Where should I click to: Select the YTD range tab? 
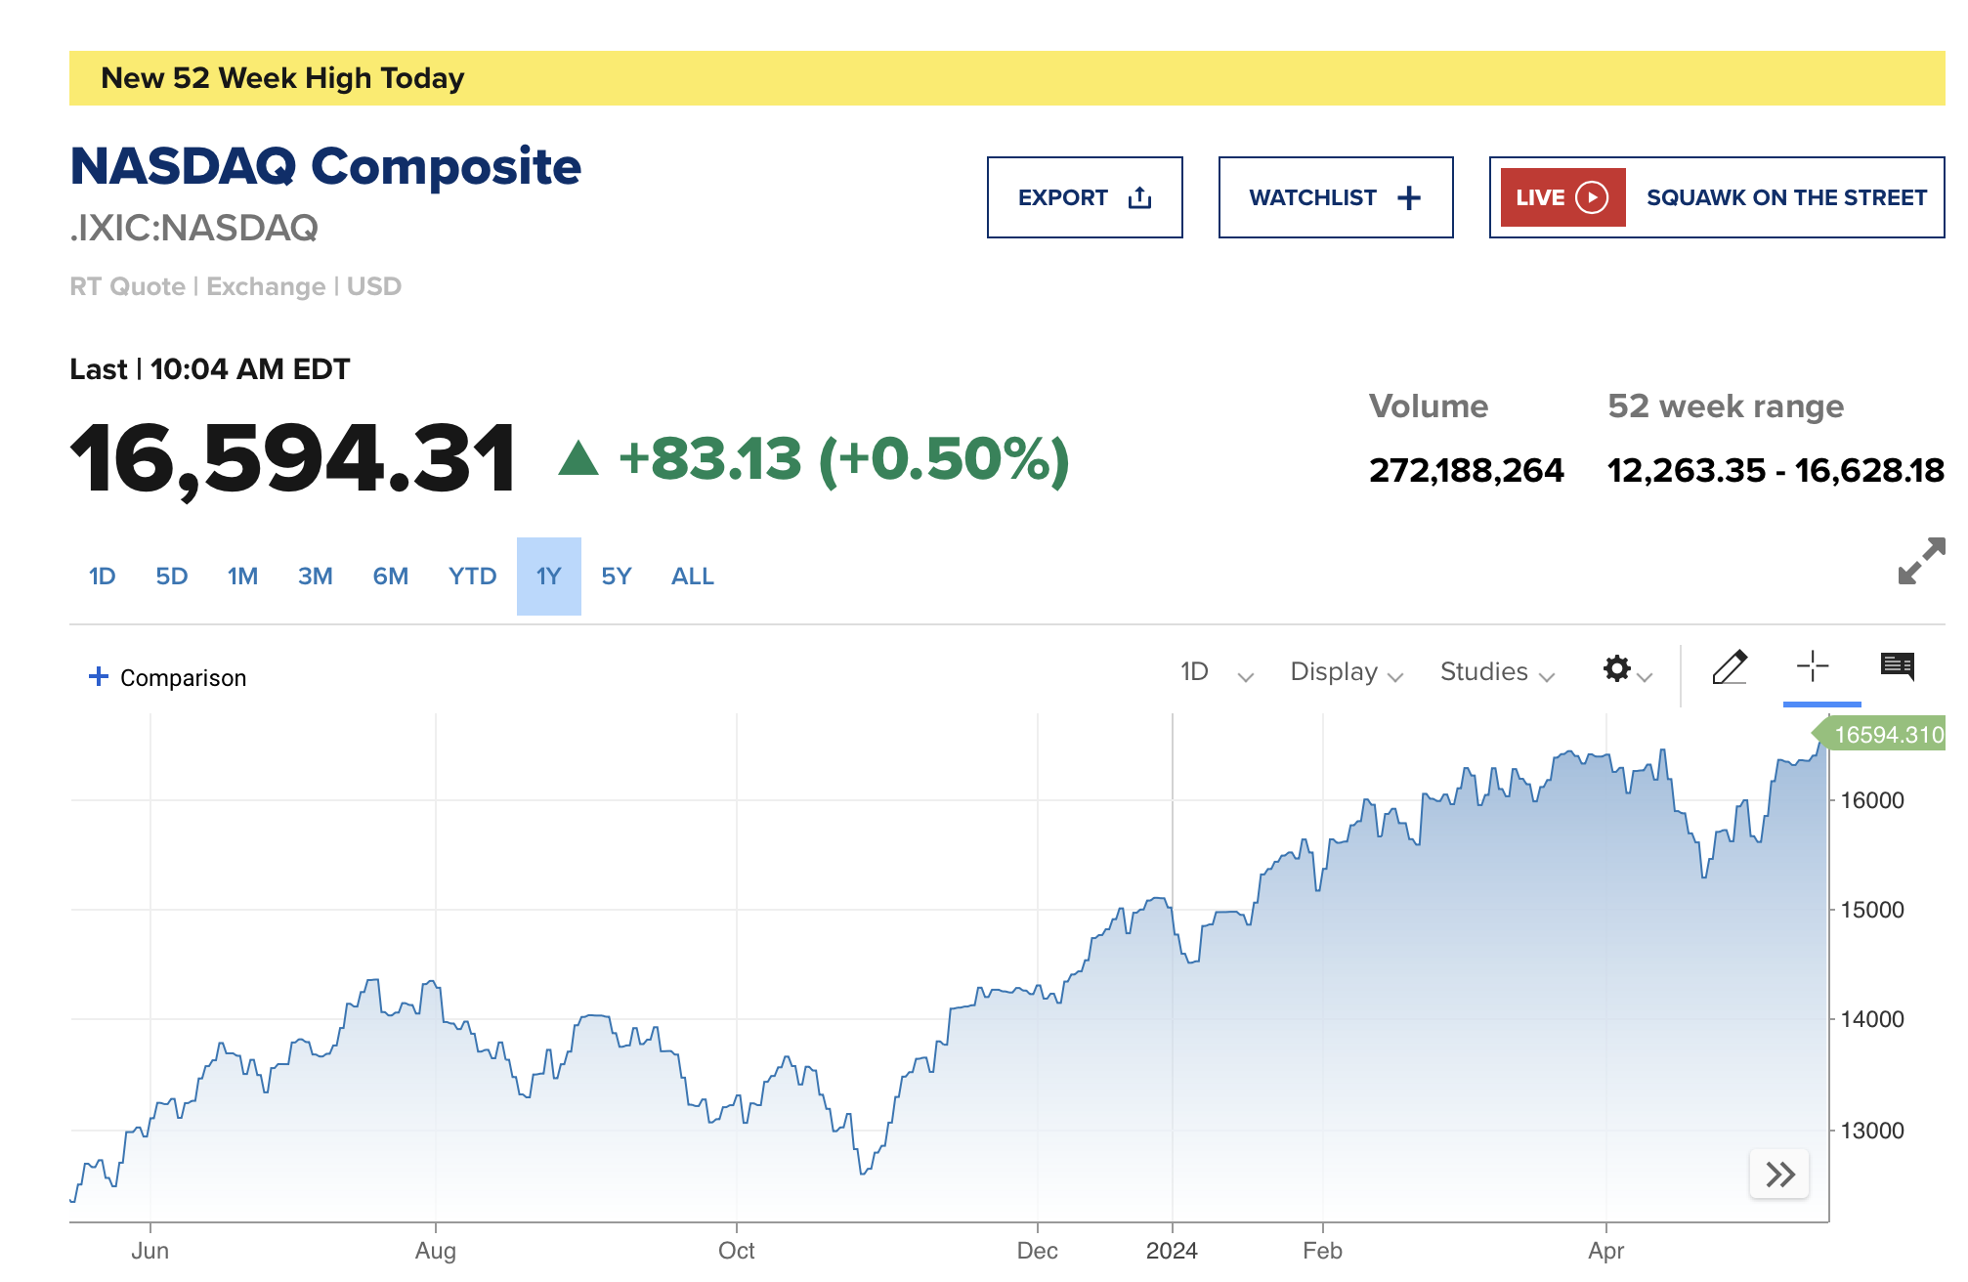472,577
